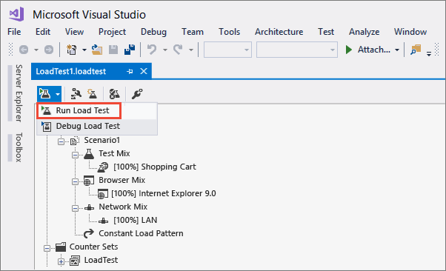
Task: Click the Shopping Cart web test icon
Action: point(103,167)
